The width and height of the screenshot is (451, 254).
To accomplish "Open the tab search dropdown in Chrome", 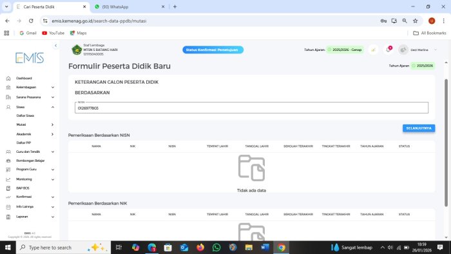I will click(x=6, y=6).
